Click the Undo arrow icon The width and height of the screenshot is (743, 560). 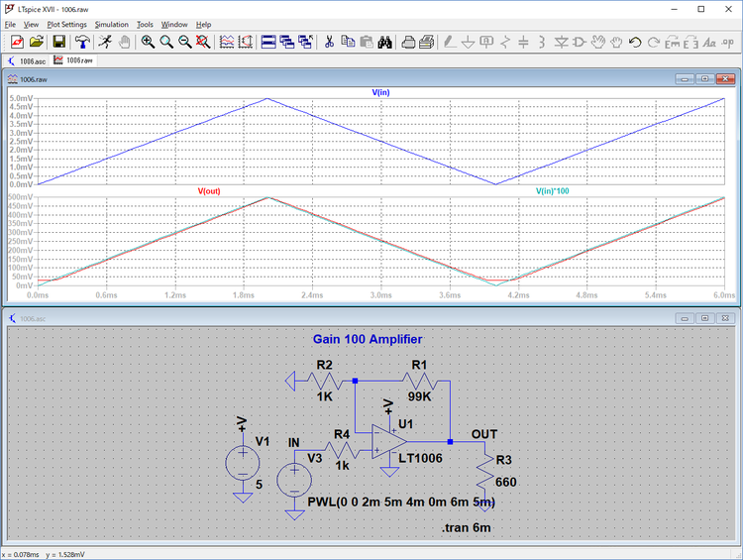635,42
